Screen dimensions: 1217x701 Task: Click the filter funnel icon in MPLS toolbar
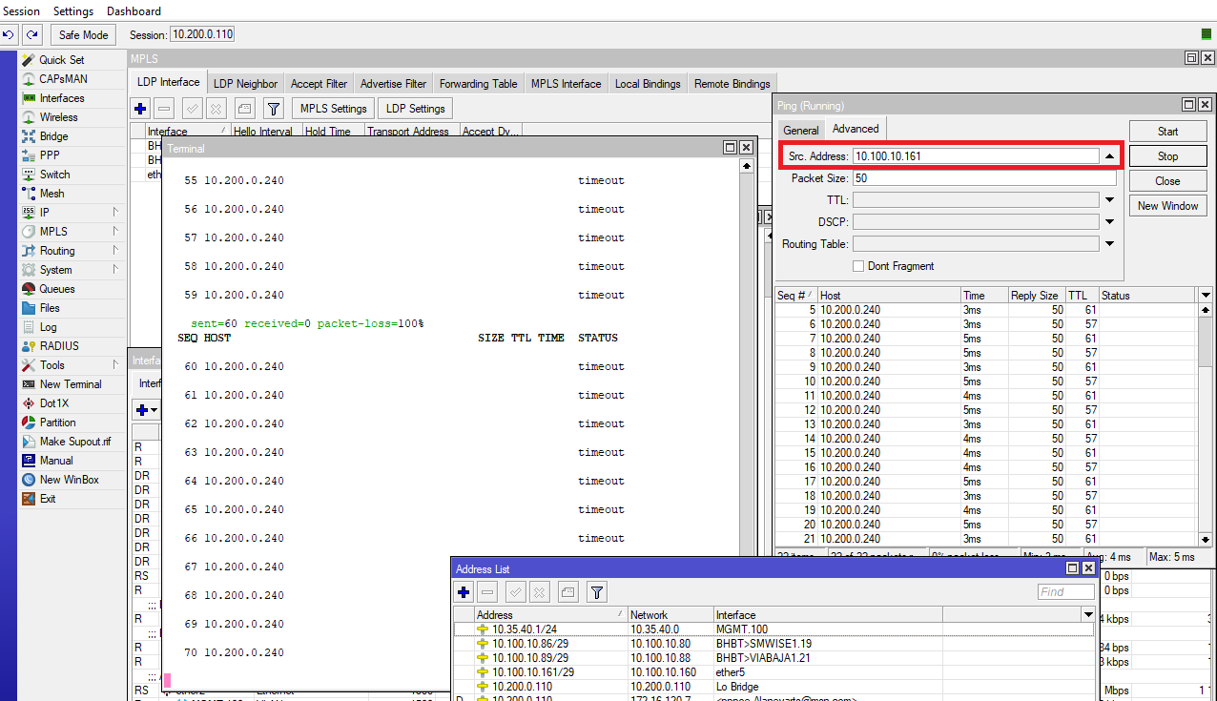tap(273, 109)
